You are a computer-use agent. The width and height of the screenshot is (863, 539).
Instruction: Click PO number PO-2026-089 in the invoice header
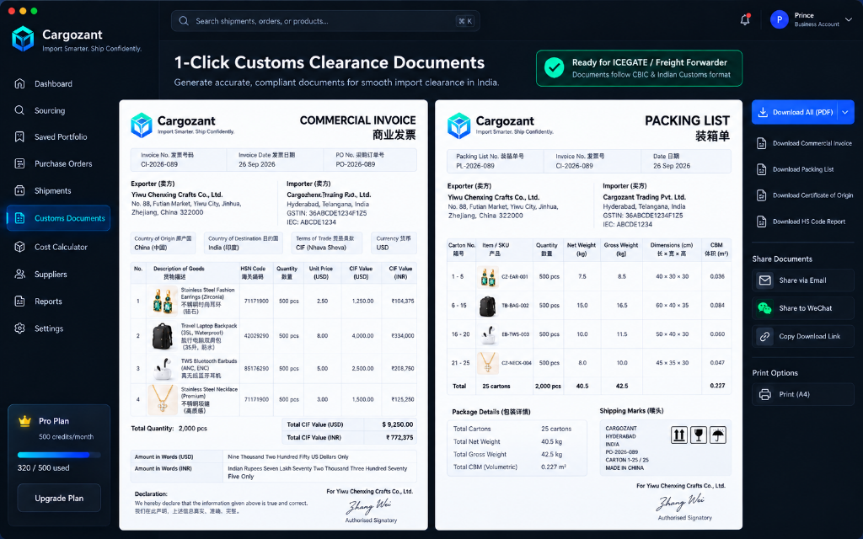click(356, 164)
